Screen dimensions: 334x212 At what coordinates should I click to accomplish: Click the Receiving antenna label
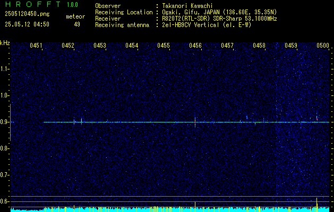click(x=122, y=25)
